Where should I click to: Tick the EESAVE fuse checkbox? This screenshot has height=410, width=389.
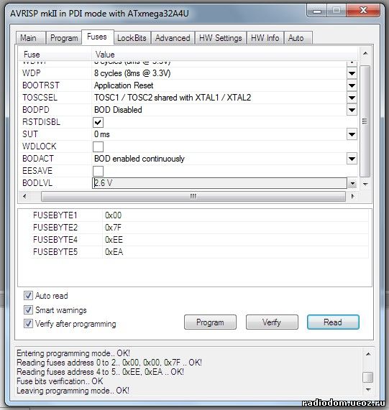pos(98,171)
